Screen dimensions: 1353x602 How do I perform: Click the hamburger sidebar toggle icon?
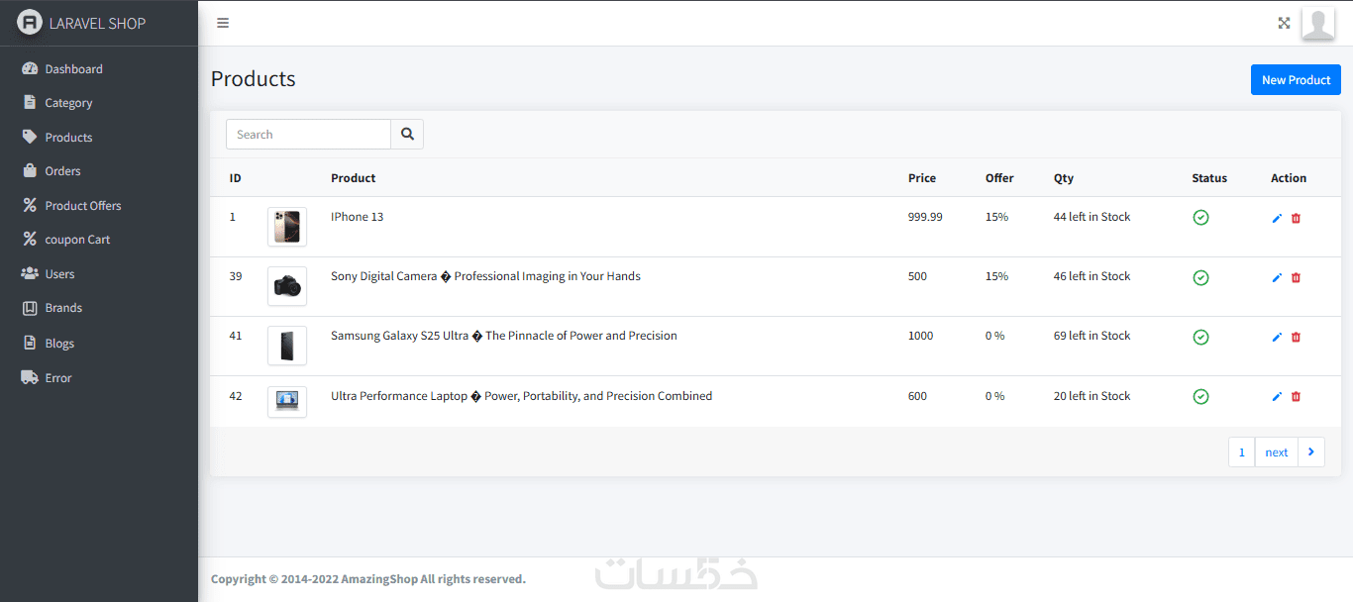(x=223, y=23)
